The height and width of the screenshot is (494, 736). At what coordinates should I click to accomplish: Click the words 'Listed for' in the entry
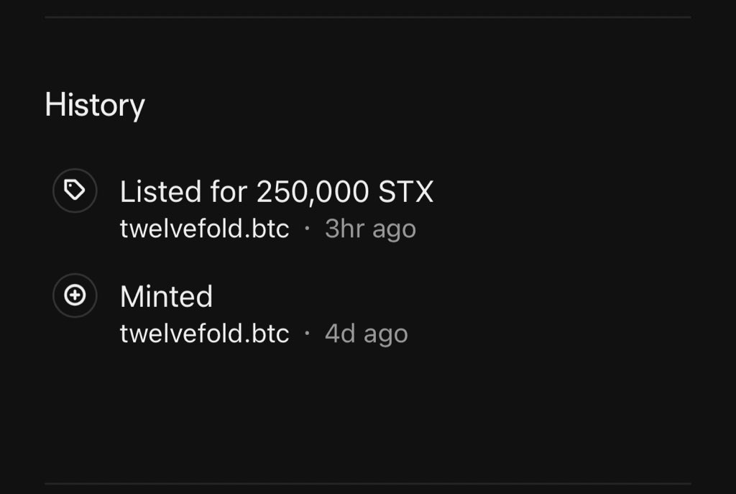(x=183, y=192)
